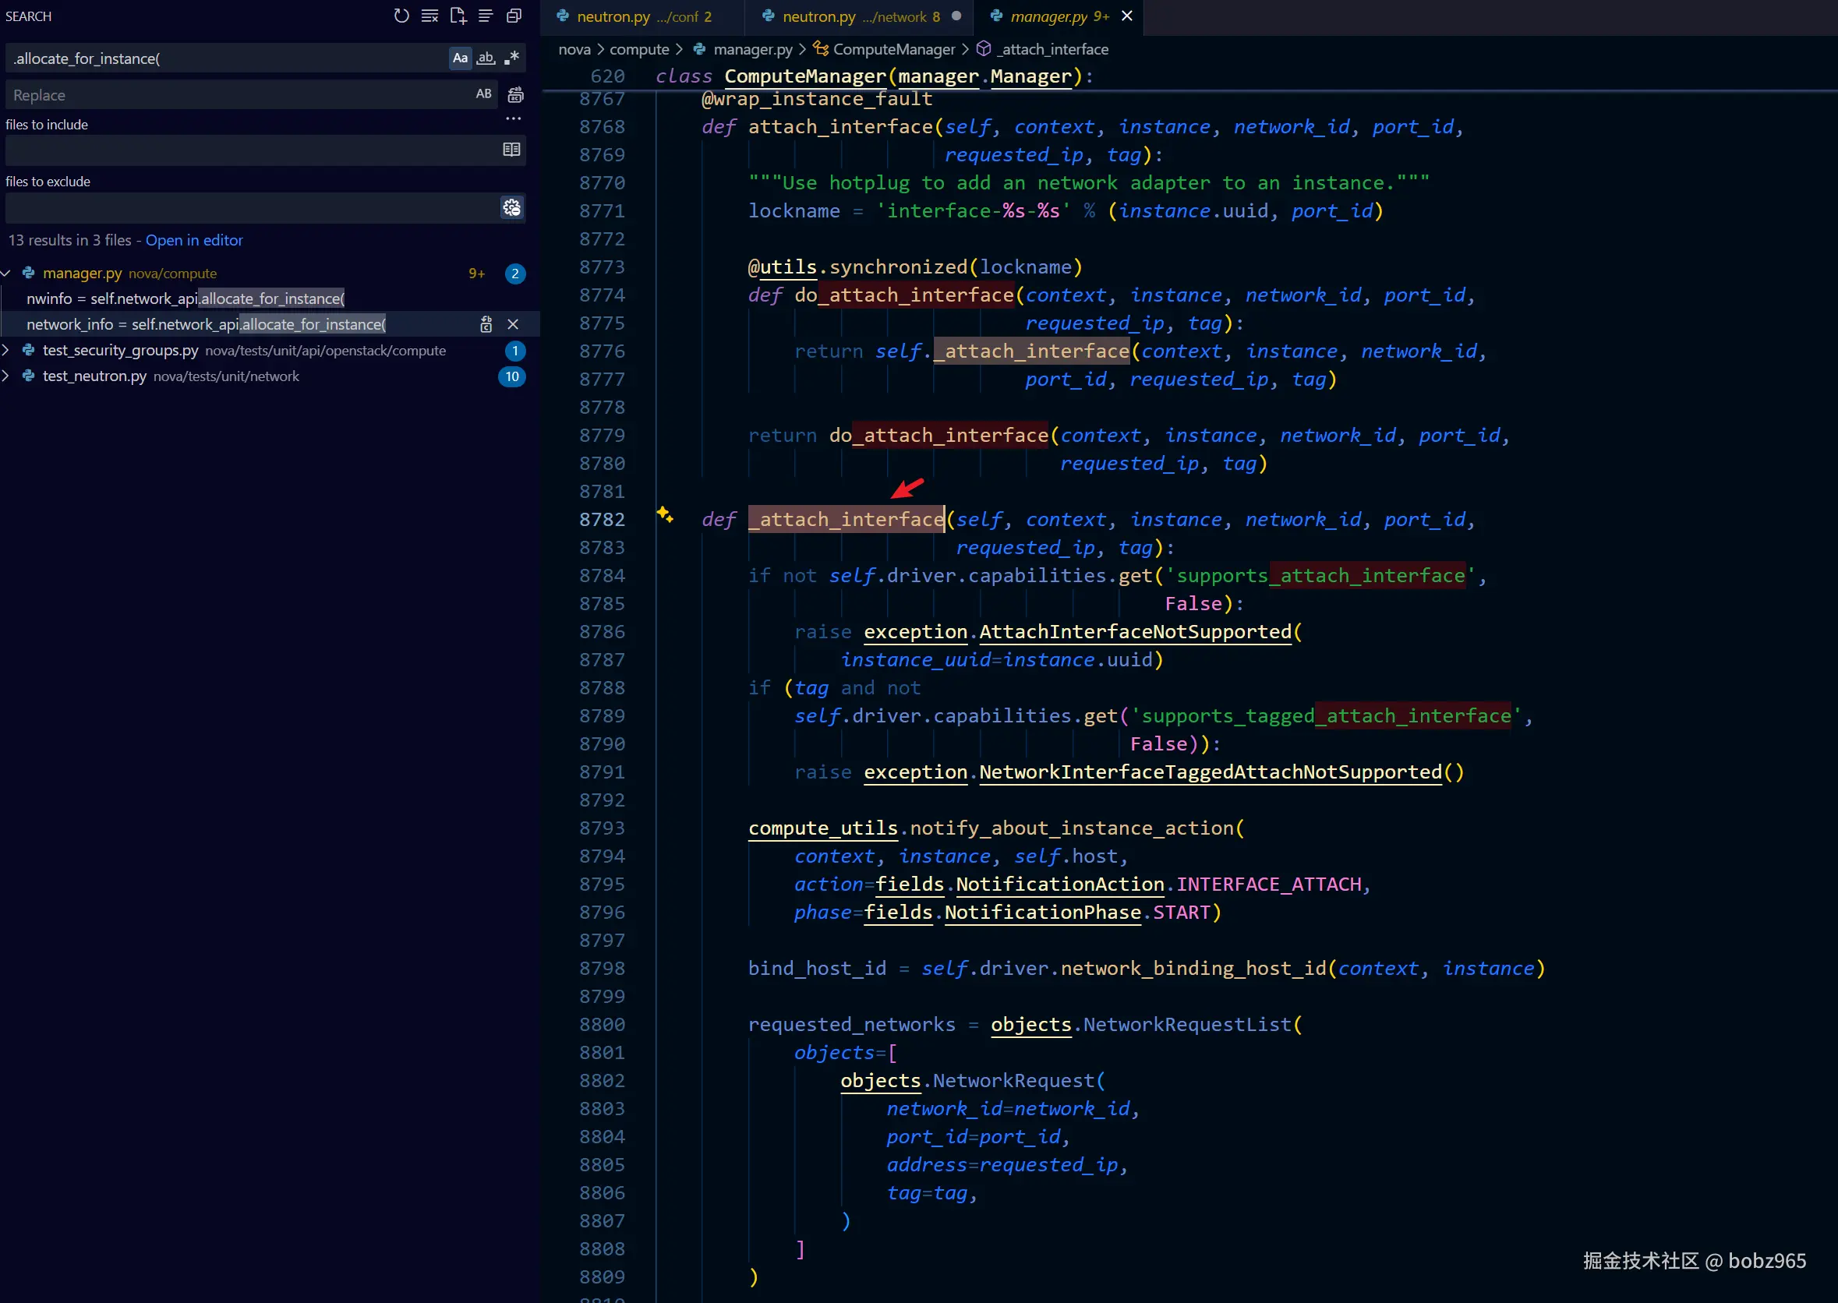Click Replace All icon

pos(516,94)
